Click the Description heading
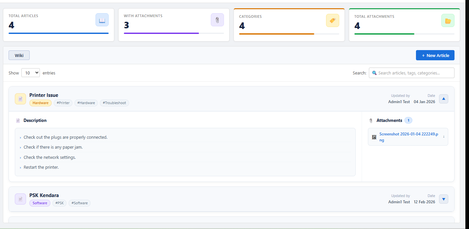Viewport: 469px width, 229px height. (x=35, y=121)
